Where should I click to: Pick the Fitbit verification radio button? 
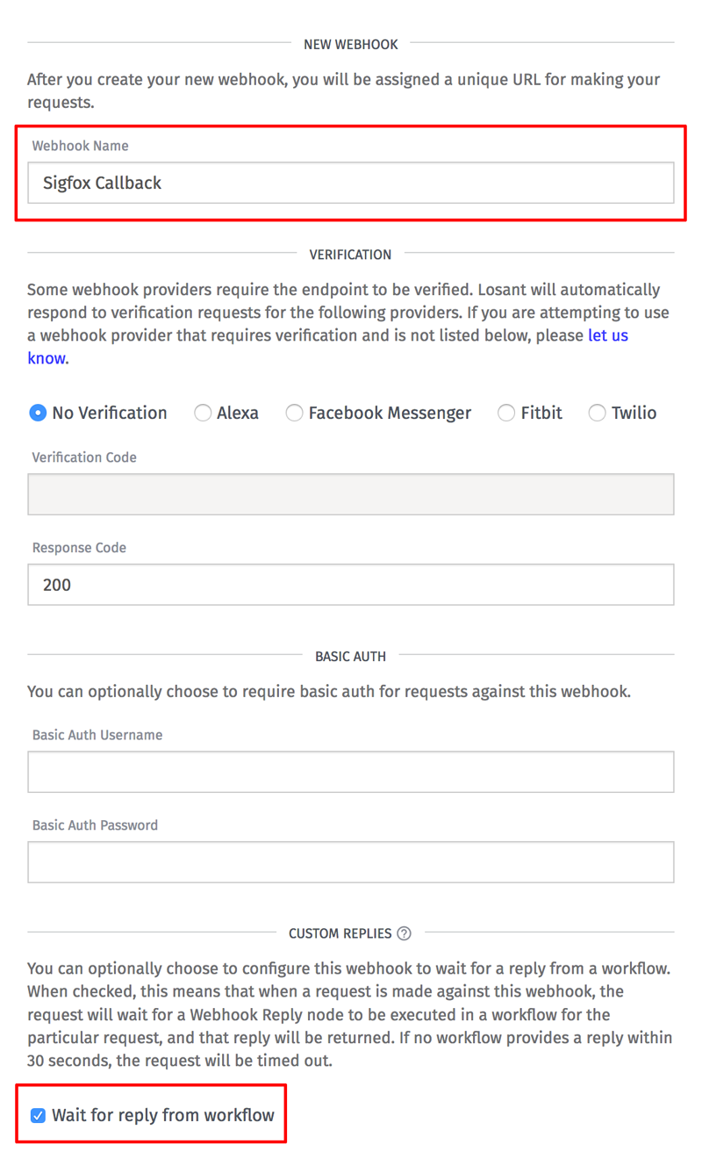(506, 413)
